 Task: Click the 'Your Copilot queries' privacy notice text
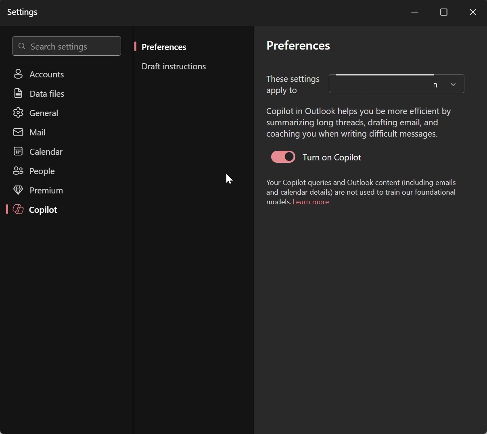pos(362,192)
